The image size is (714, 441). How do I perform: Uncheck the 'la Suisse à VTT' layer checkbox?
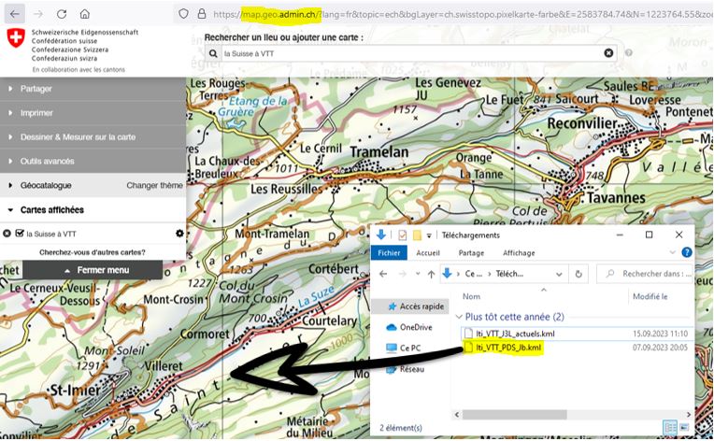tap(19, 233)
